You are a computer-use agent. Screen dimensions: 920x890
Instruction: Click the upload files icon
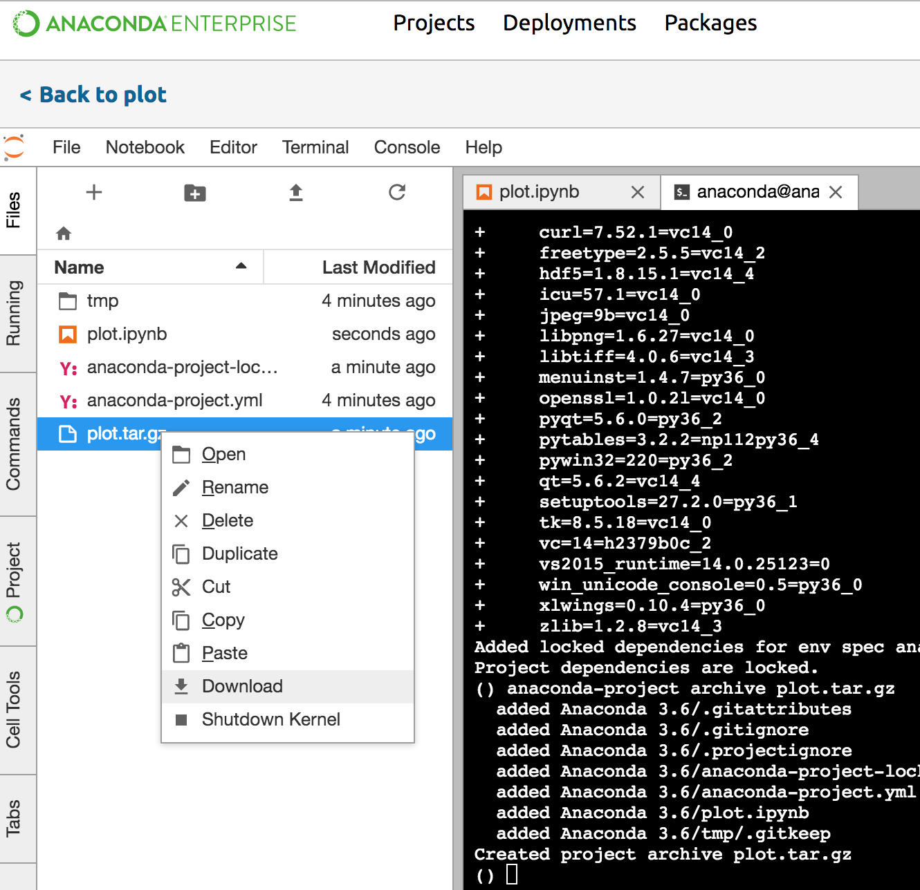(296, 192)
